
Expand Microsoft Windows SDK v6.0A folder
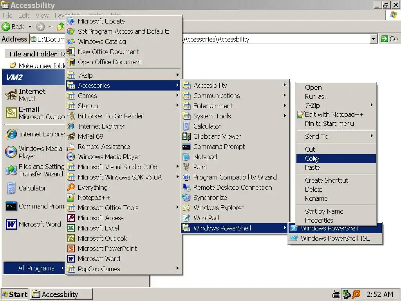pos(123,177)
